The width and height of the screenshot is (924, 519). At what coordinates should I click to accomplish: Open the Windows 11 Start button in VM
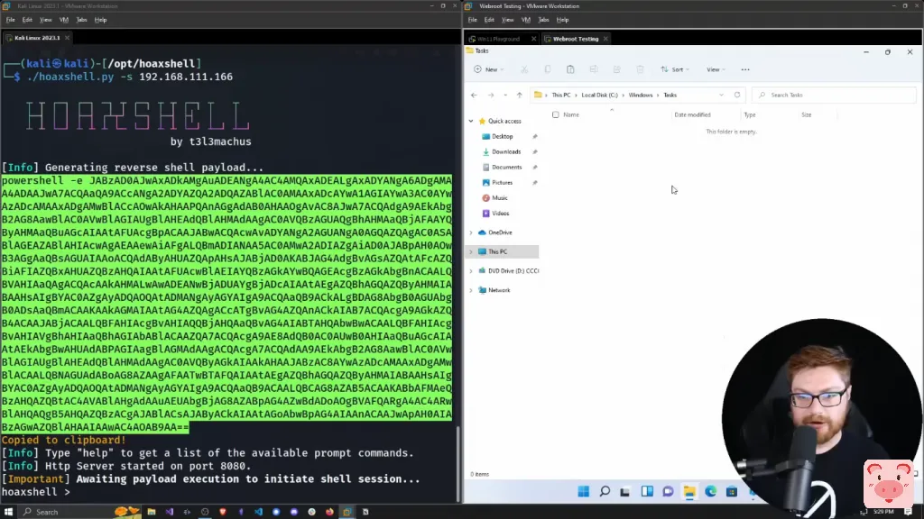point(584,491)
